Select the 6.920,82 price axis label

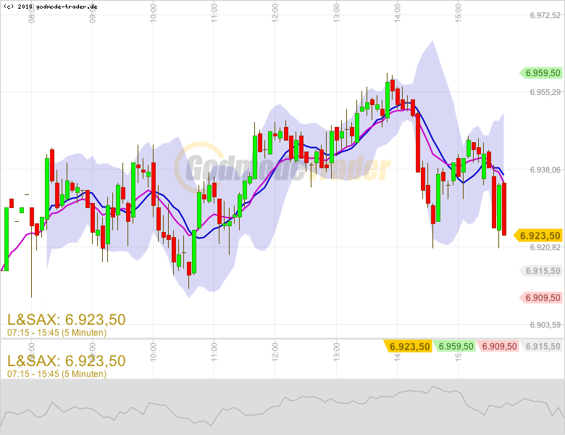click(x=545, y=247)
